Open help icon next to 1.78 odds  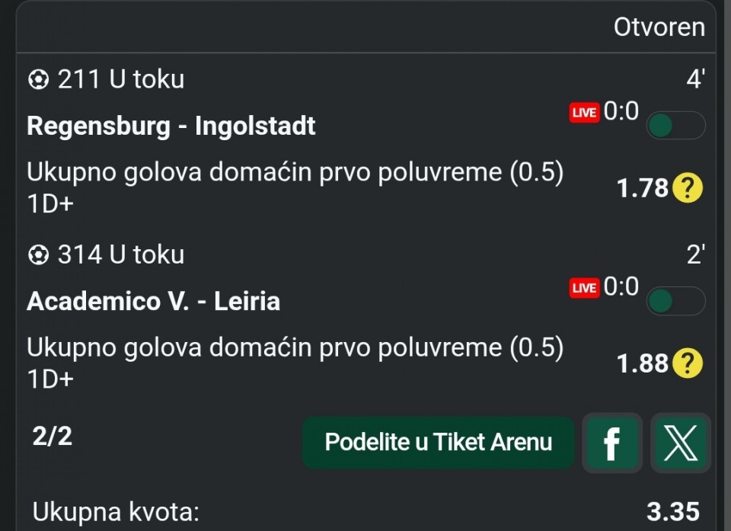687,187
